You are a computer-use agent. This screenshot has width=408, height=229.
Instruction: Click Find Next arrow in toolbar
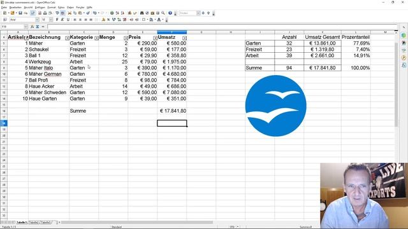tap(203, 13)
